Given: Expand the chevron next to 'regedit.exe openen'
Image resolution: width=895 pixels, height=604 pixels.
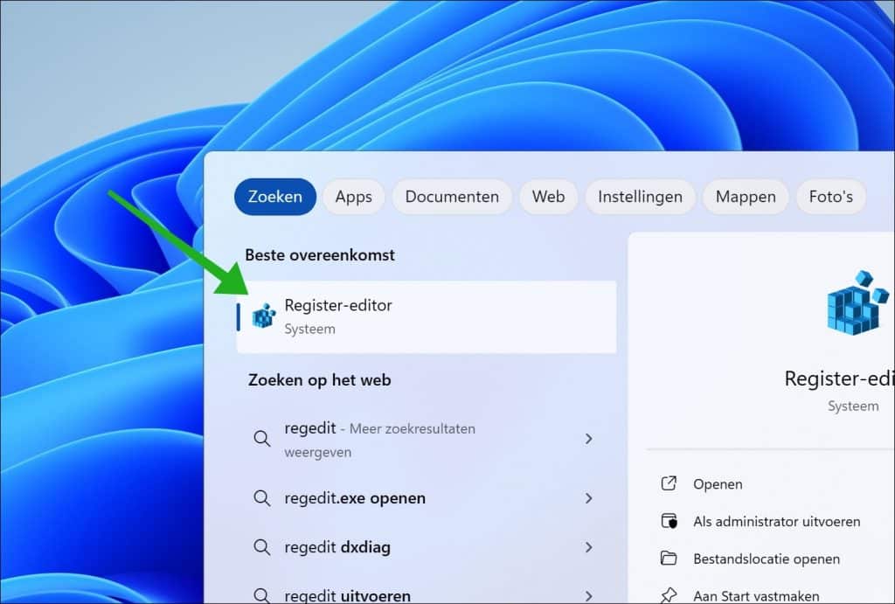Looking at the screenshot, I should pyautogui.click(x=588, y=498).
